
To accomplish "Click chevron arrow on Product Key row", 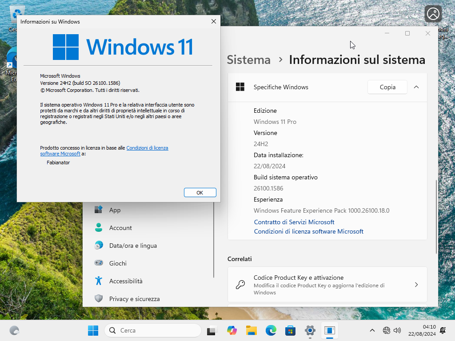I will tap(416, 285).
